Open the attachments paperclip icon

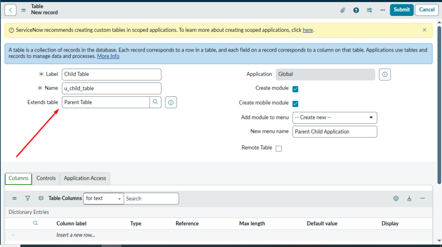[x=343, y=10]
